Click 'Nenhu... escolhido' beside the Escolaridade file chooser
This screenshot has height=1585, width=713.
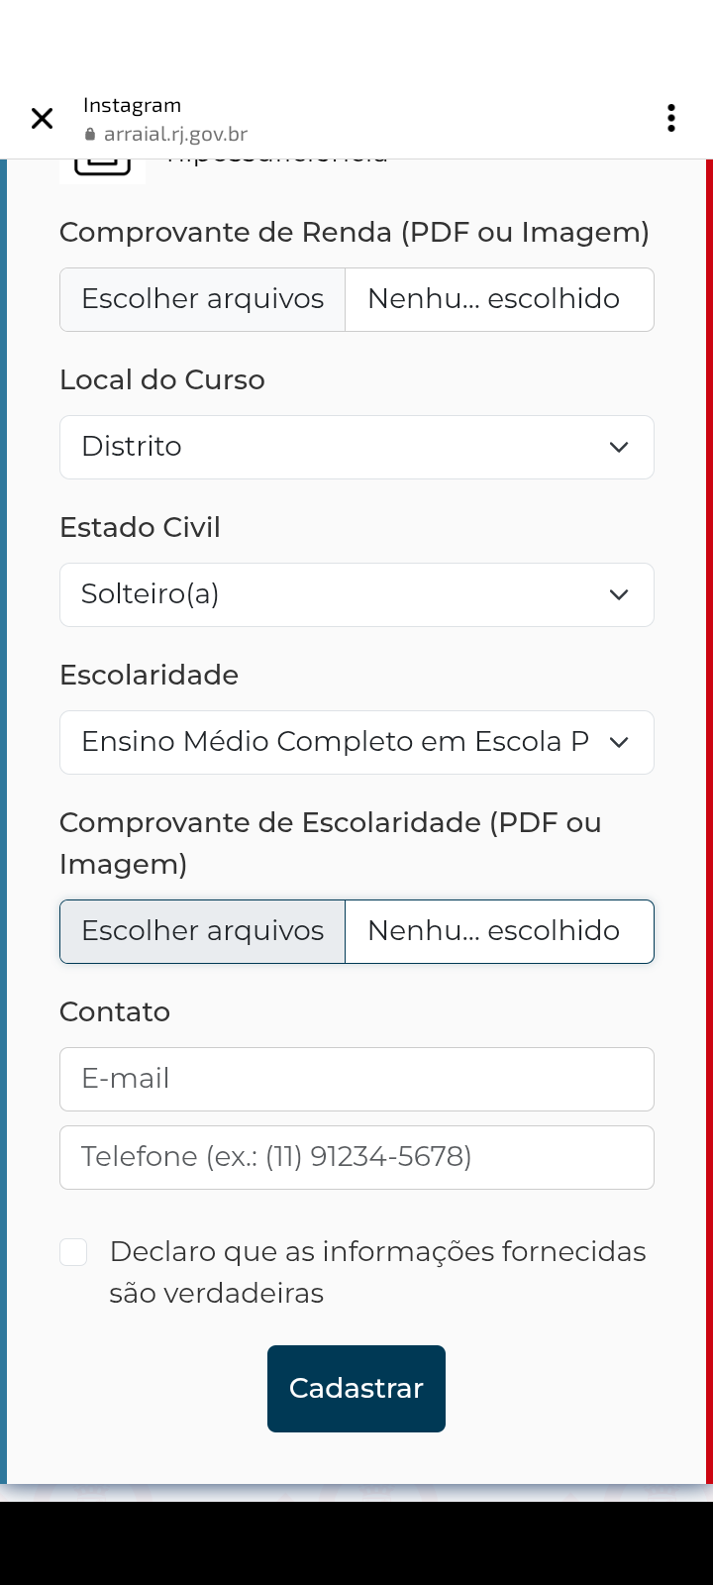(x=493, y=931)
